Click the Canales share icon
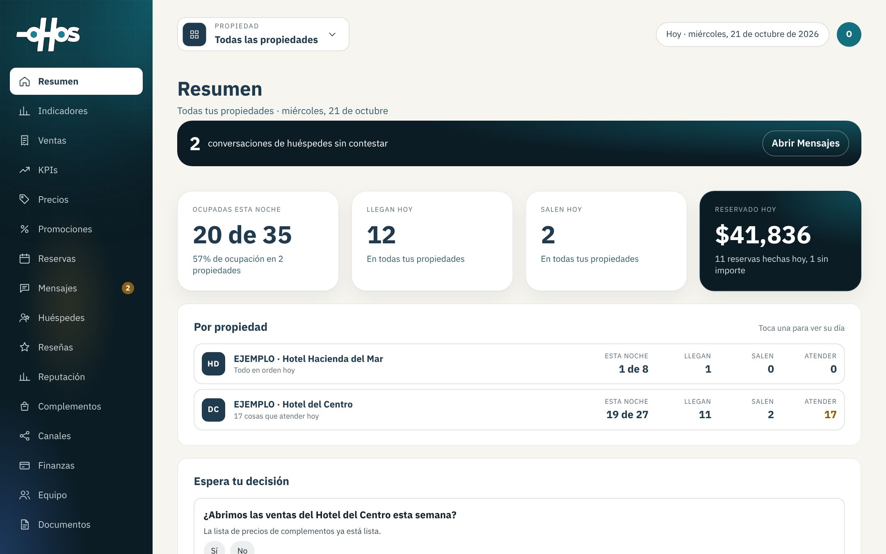Viewport: 886px width, 554px height. [25, 436]
